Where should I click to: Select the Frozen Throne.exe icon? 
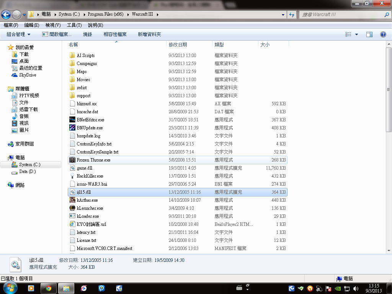(x=72, y=160)
